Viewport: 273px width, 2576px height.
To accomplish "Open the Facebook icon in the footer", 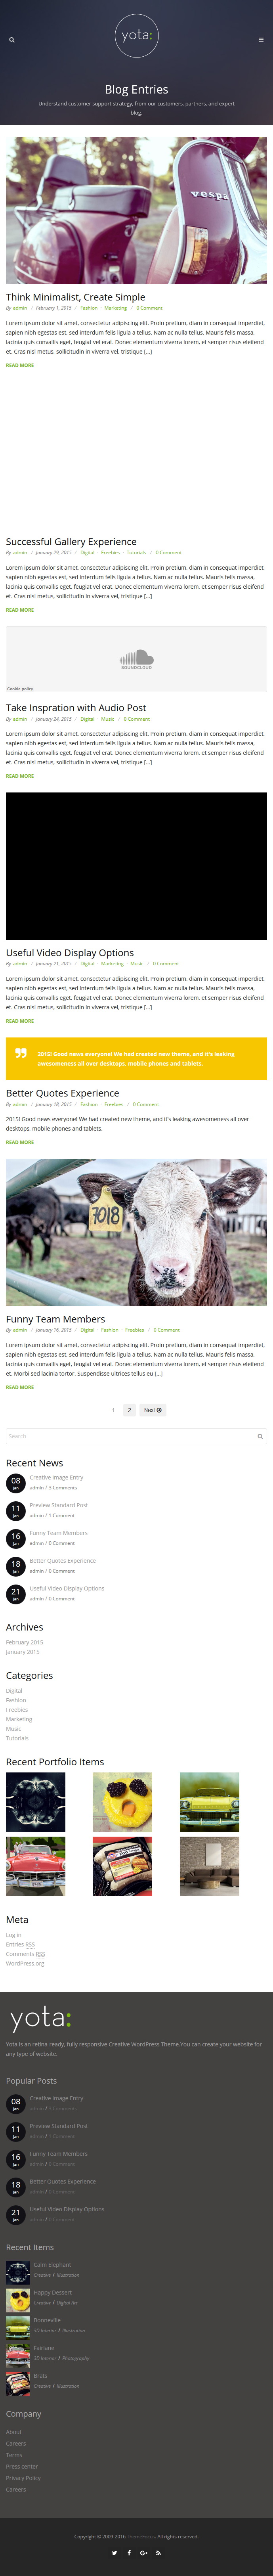I will pyautogui.click(x=129, y=2553).
